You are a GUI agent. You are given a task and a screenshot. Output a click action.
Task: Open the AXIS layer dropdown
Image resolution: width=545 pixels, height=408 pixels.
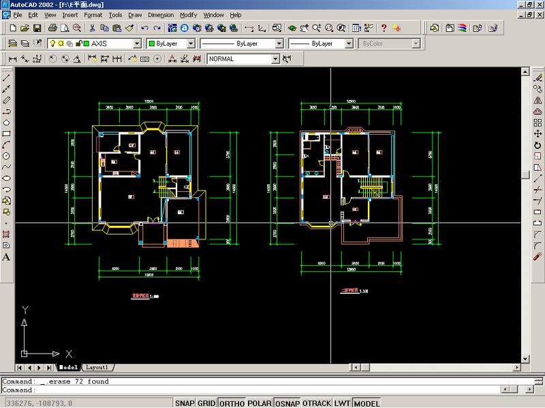[137, 44]
